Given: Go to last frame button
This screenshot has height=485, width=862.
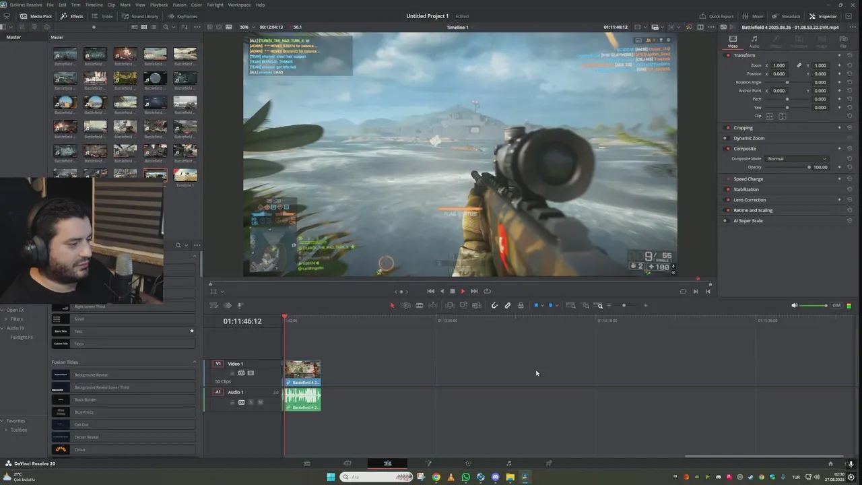Looking at the screenshot, I should coord(474,291).
